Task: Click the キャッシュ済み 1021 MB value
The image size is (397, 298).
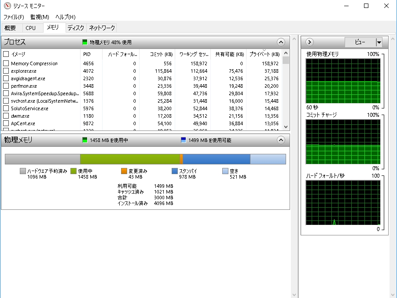Action: [163, 192]
